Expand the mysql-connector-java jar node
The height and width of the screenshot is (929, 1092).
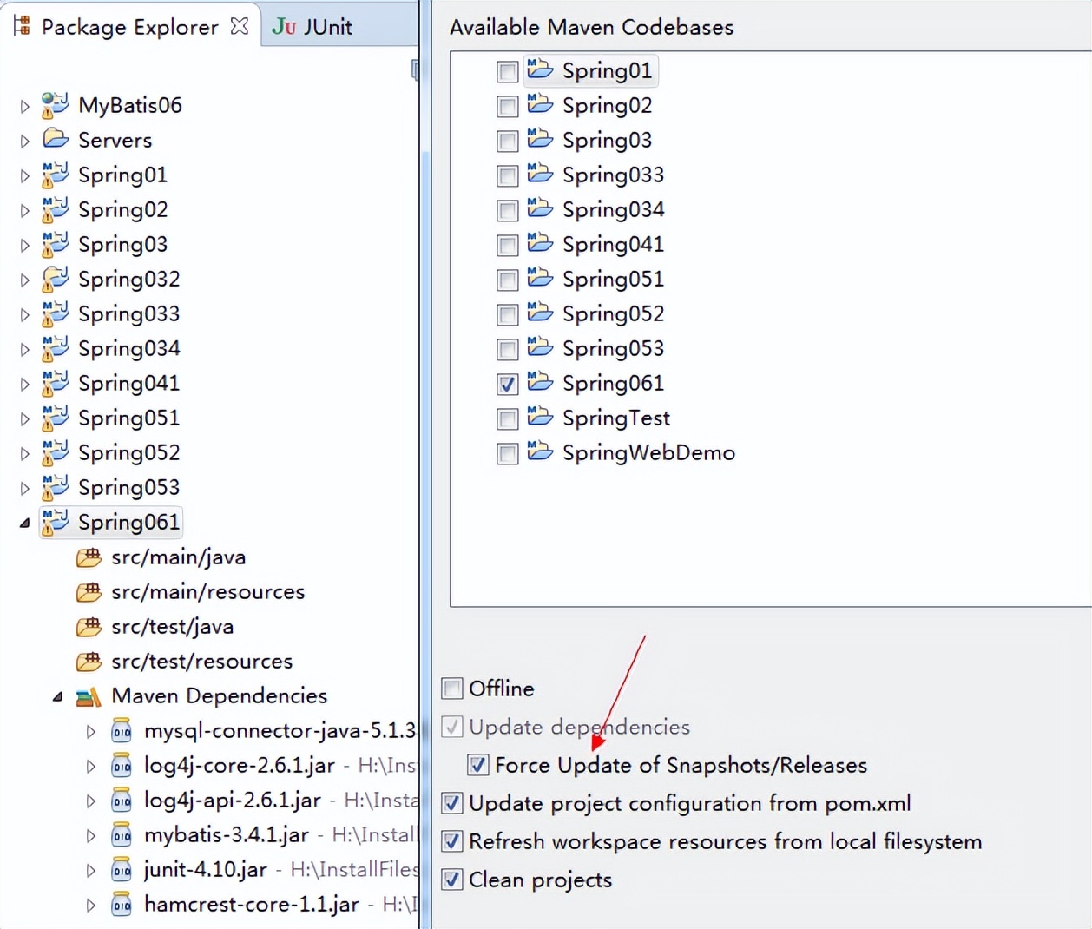90,731
